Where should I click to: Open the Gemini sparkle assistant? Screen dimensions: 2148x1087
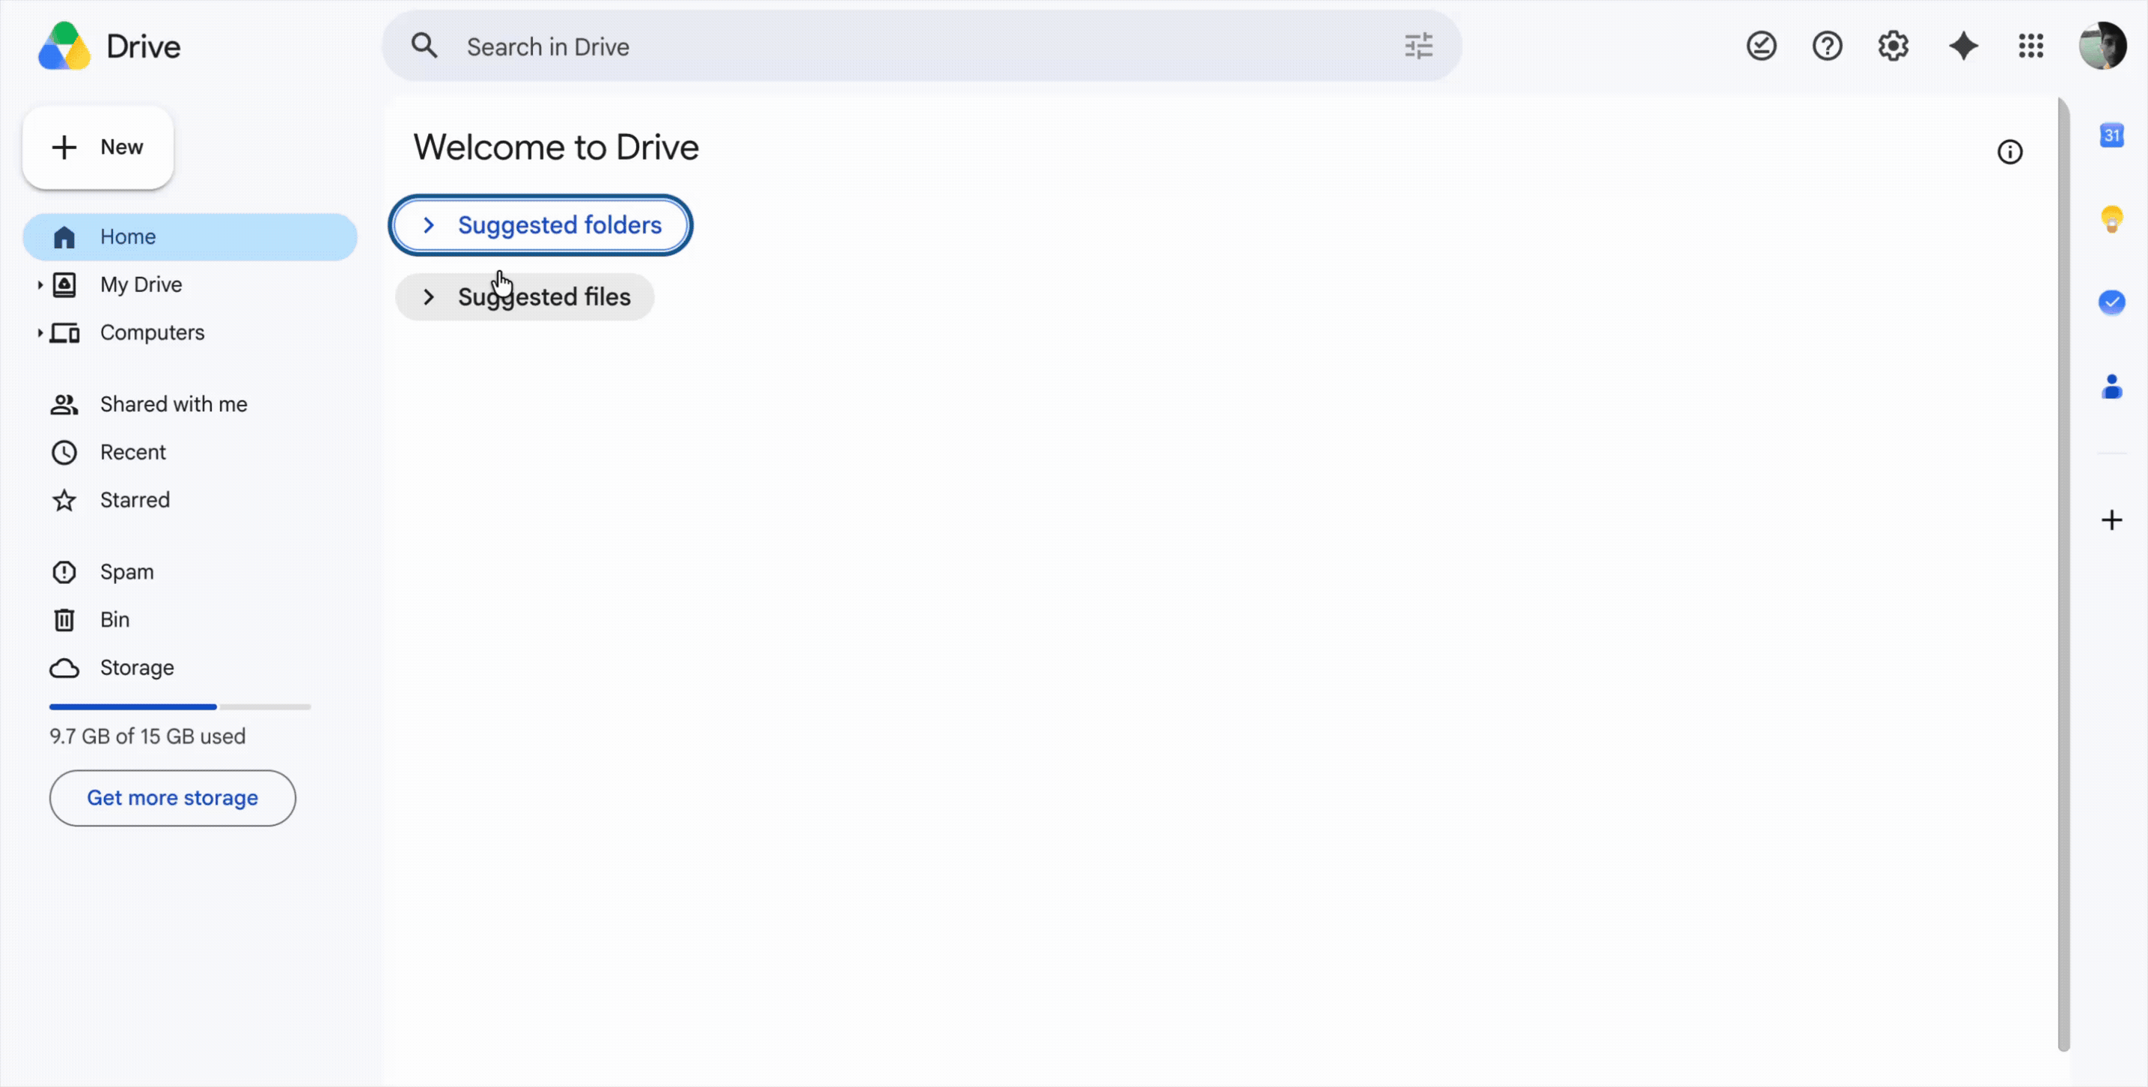point(1964,46)
